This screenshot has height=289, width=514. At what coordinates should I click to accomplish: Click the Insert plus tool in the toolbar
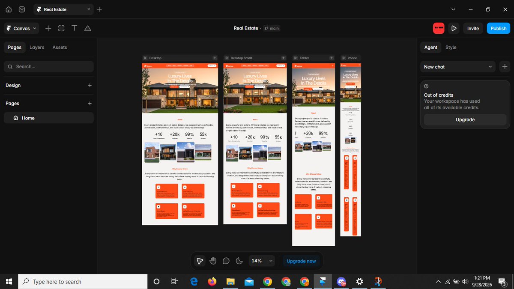(x=48, y=28)
